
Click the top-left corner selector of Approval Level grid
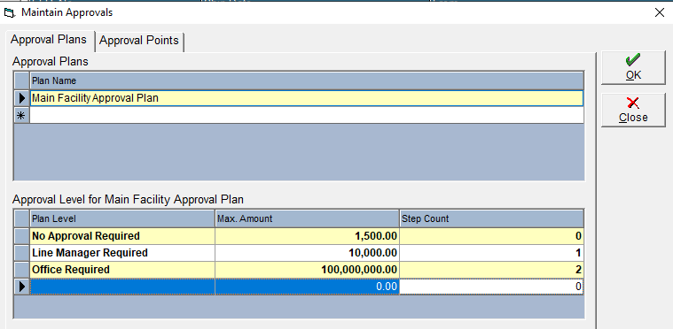pos(22,218)
